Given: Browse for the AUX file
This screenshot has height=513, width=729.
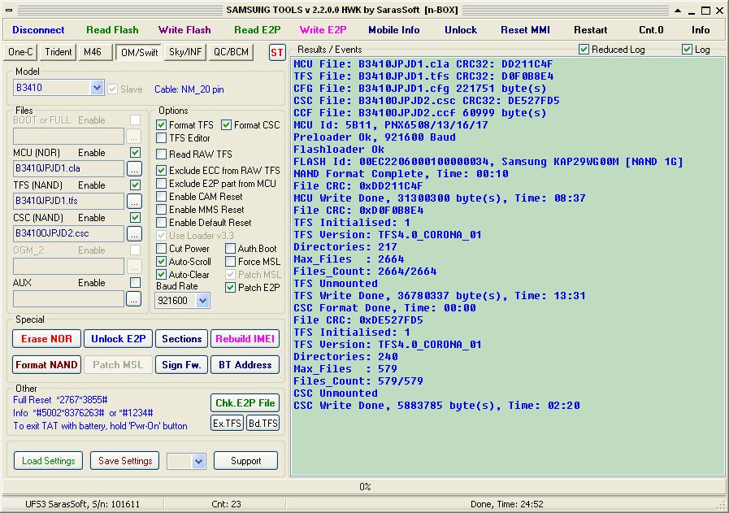Looking at the screenshot, I should [x=134, y=299].
